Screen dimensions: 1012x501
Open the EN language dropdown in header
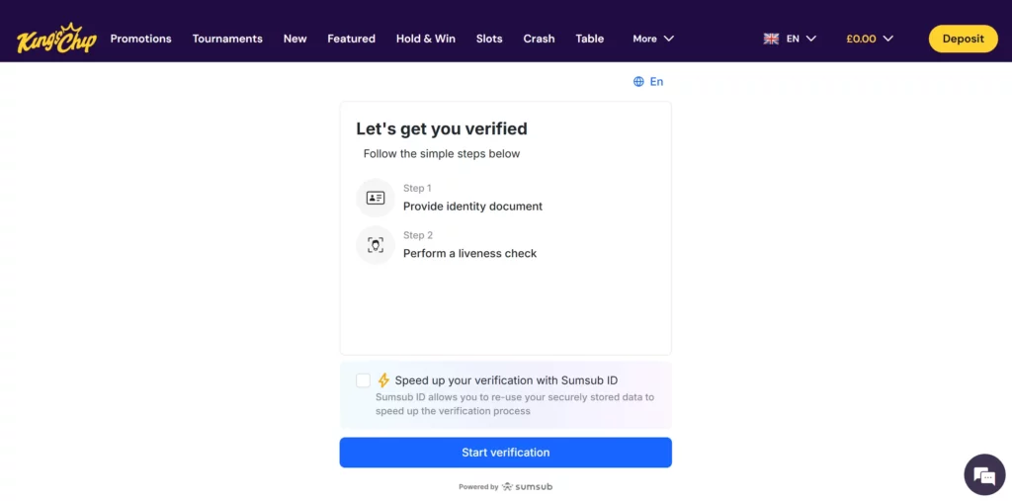[x=801, y=39]
